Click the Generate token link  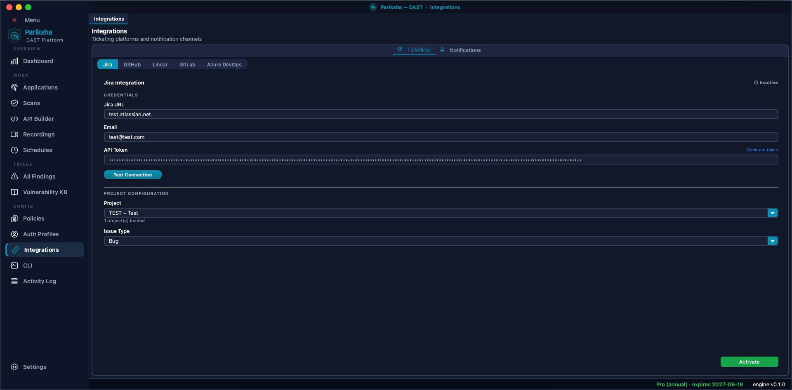(762, 150)
